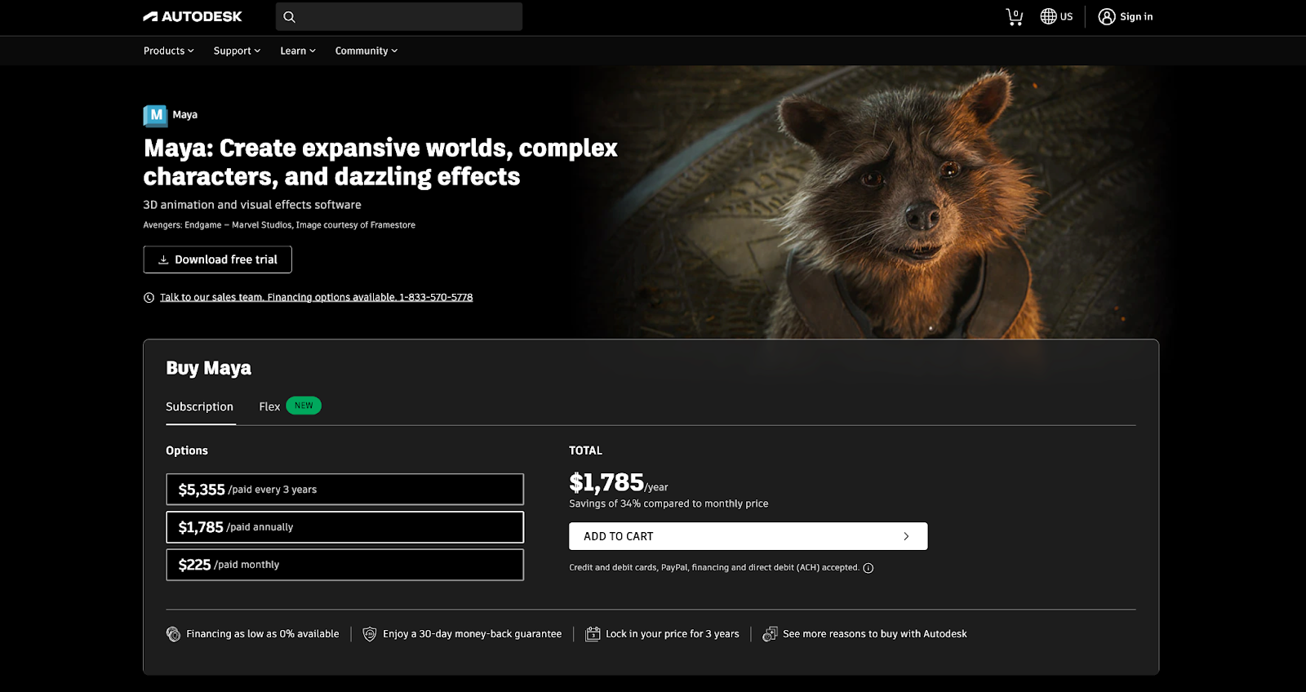The height and width of the screenshot is (692, 1306).
Task: Click the Maya breadcrumb label
Action: pos(185,115)
